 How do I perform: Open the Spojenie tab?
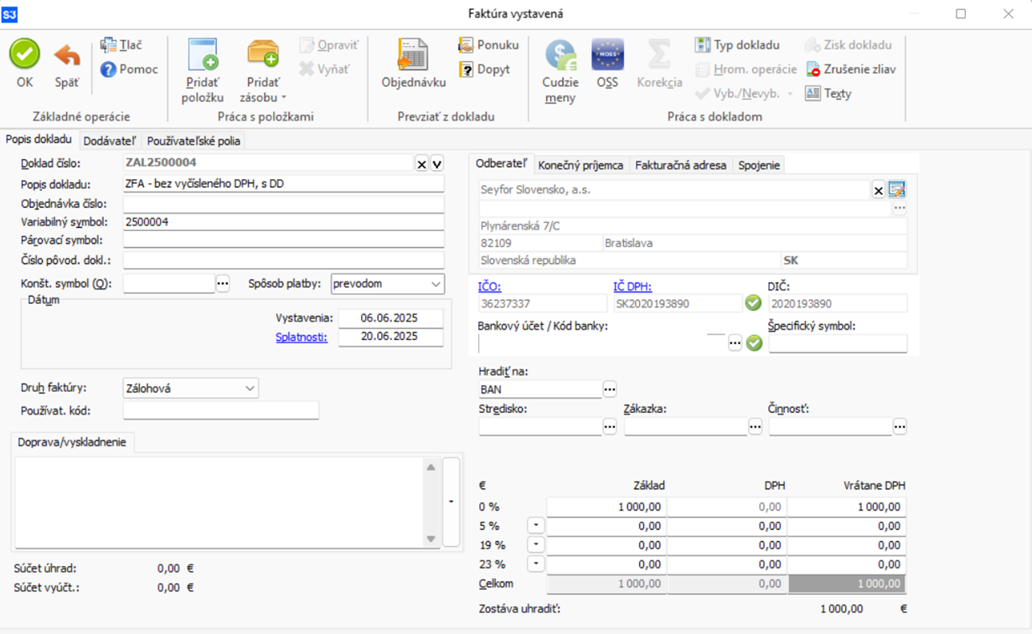point(759,165)
